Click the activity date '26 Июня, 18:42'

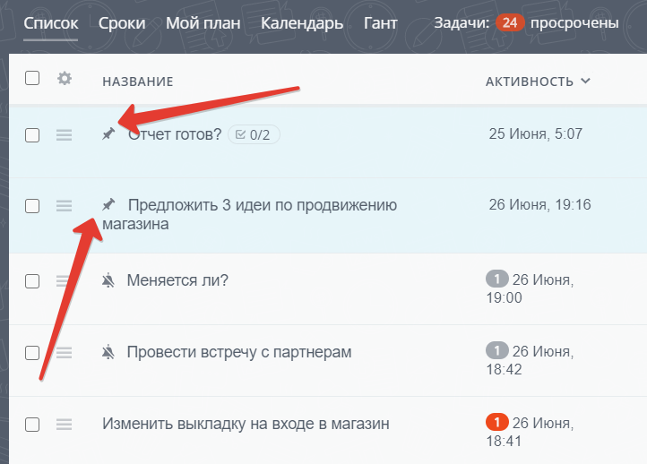pyautogui.click(x=531, y=360)
